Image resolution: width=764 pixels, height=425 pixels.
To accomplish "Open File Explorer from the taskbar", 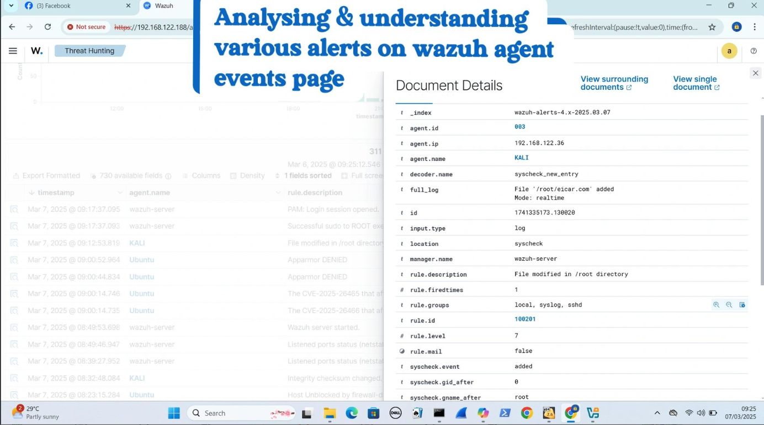I will click(x=330, y=413).
